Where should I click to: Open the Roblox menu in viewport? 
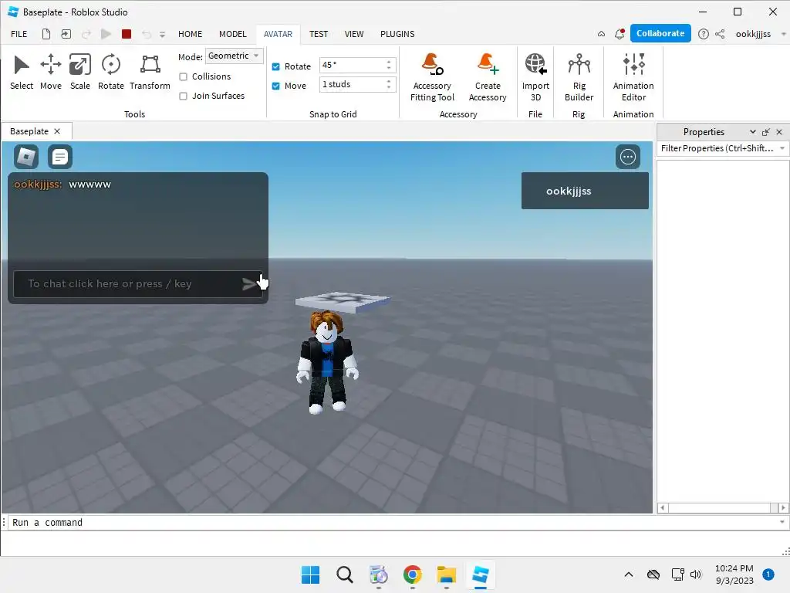click(26, 157)
